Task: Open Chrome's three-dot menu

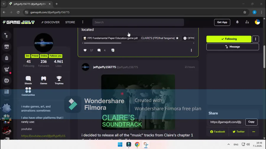Action: pos(262,12)
